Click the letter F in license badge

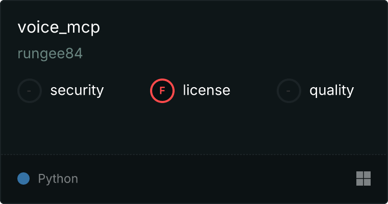tap(162, 91)
